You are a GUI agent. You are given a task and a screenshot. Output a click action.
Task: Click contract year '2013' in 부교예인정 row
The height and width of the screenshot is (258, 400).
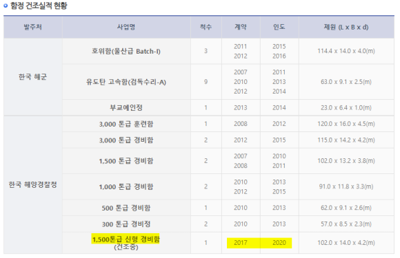pyautogui.click(x=241, y=107)
